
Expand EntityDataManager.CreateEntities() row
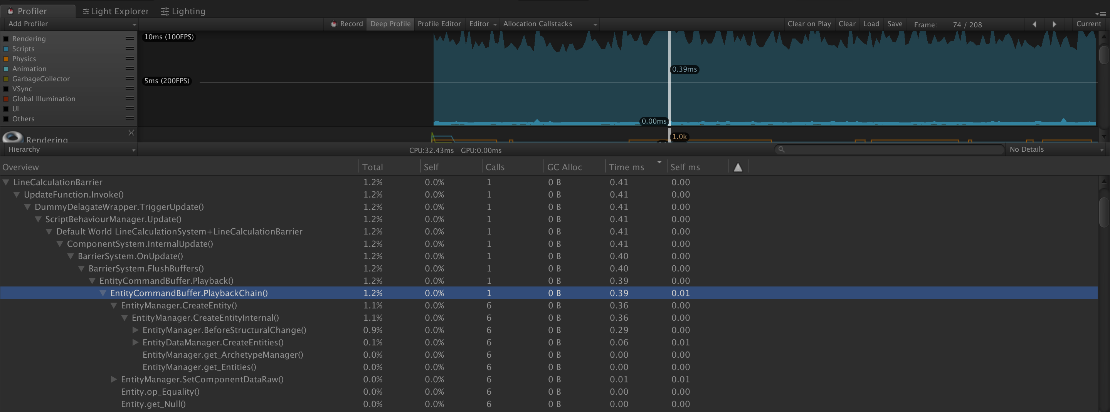[135, 343]
